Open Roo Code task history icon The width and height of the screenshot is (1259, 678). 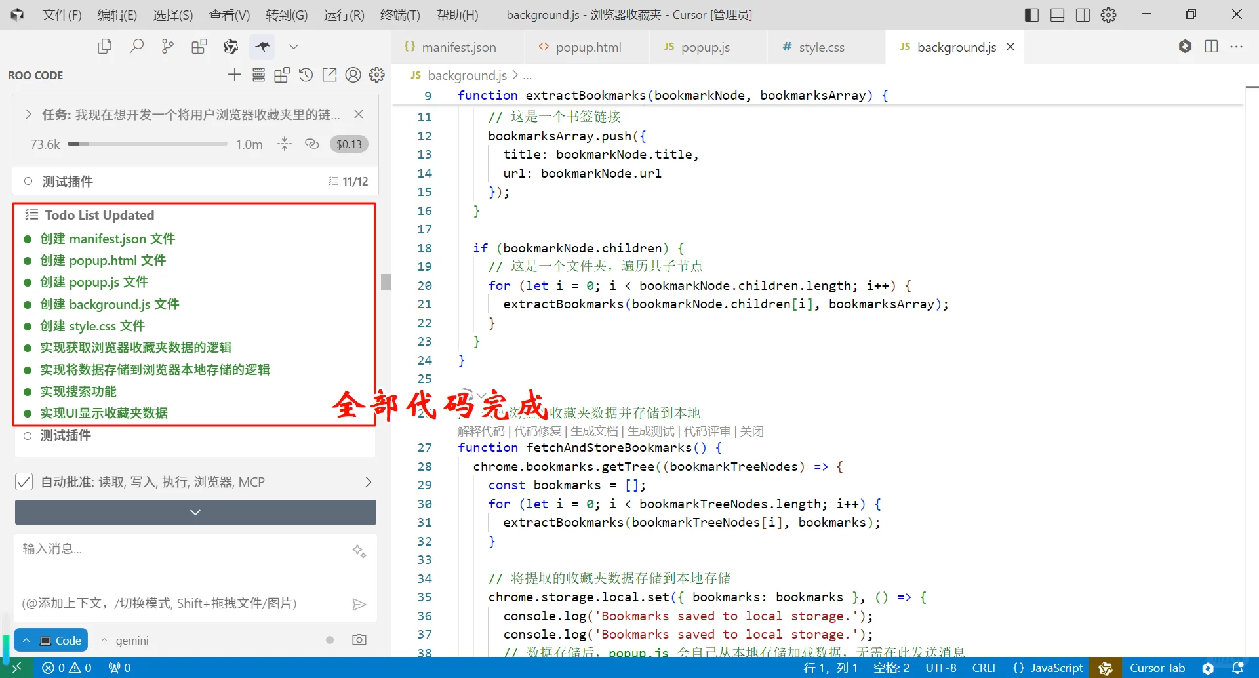[x=306, y=75]
